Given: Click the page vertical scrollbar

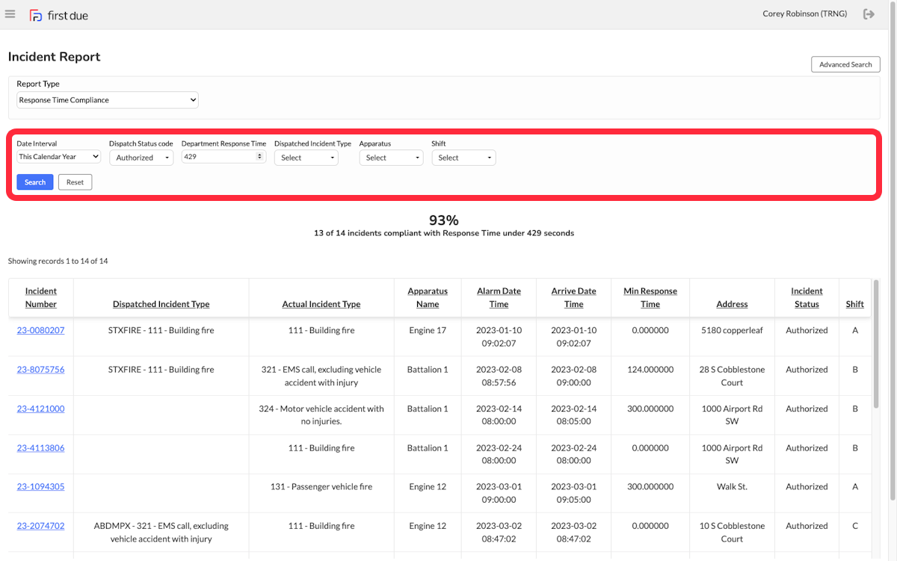Looking at the screenshot, I should pos(893,250).
